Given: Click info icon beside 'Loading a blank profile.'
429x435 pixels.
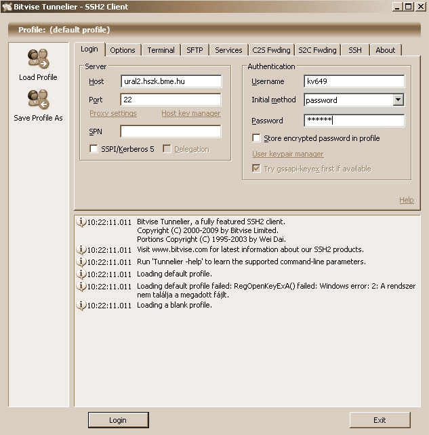Looking at the screenshot, I should (81, 305).
